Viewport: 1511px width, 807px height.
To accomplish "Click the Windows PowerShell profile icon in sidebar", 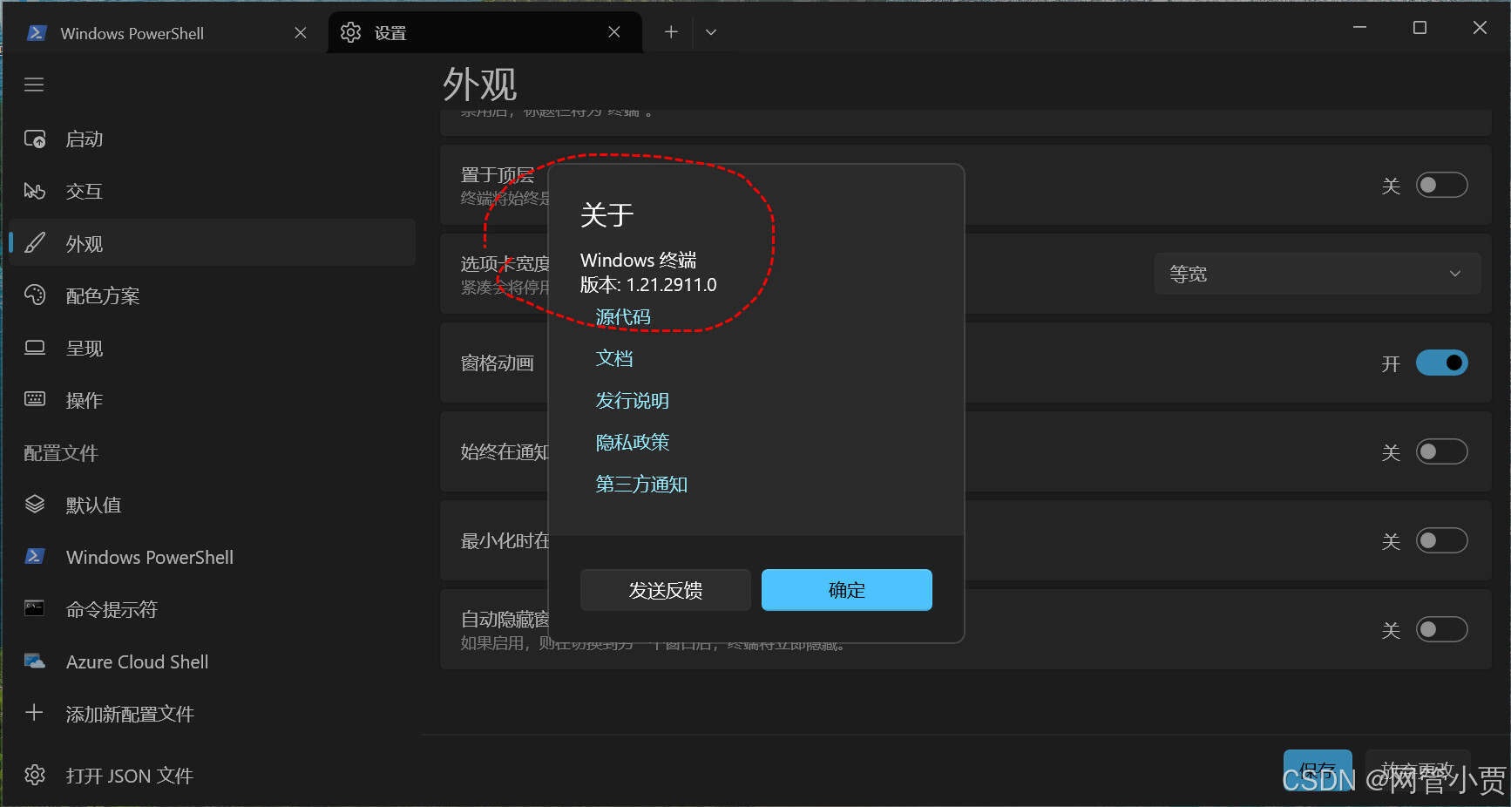I will tap(35, 556).
